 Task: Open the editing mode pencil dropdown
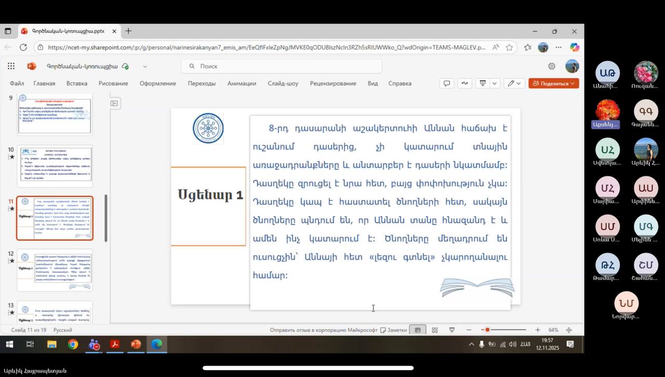pyautogui.click(x=515, y=83)
